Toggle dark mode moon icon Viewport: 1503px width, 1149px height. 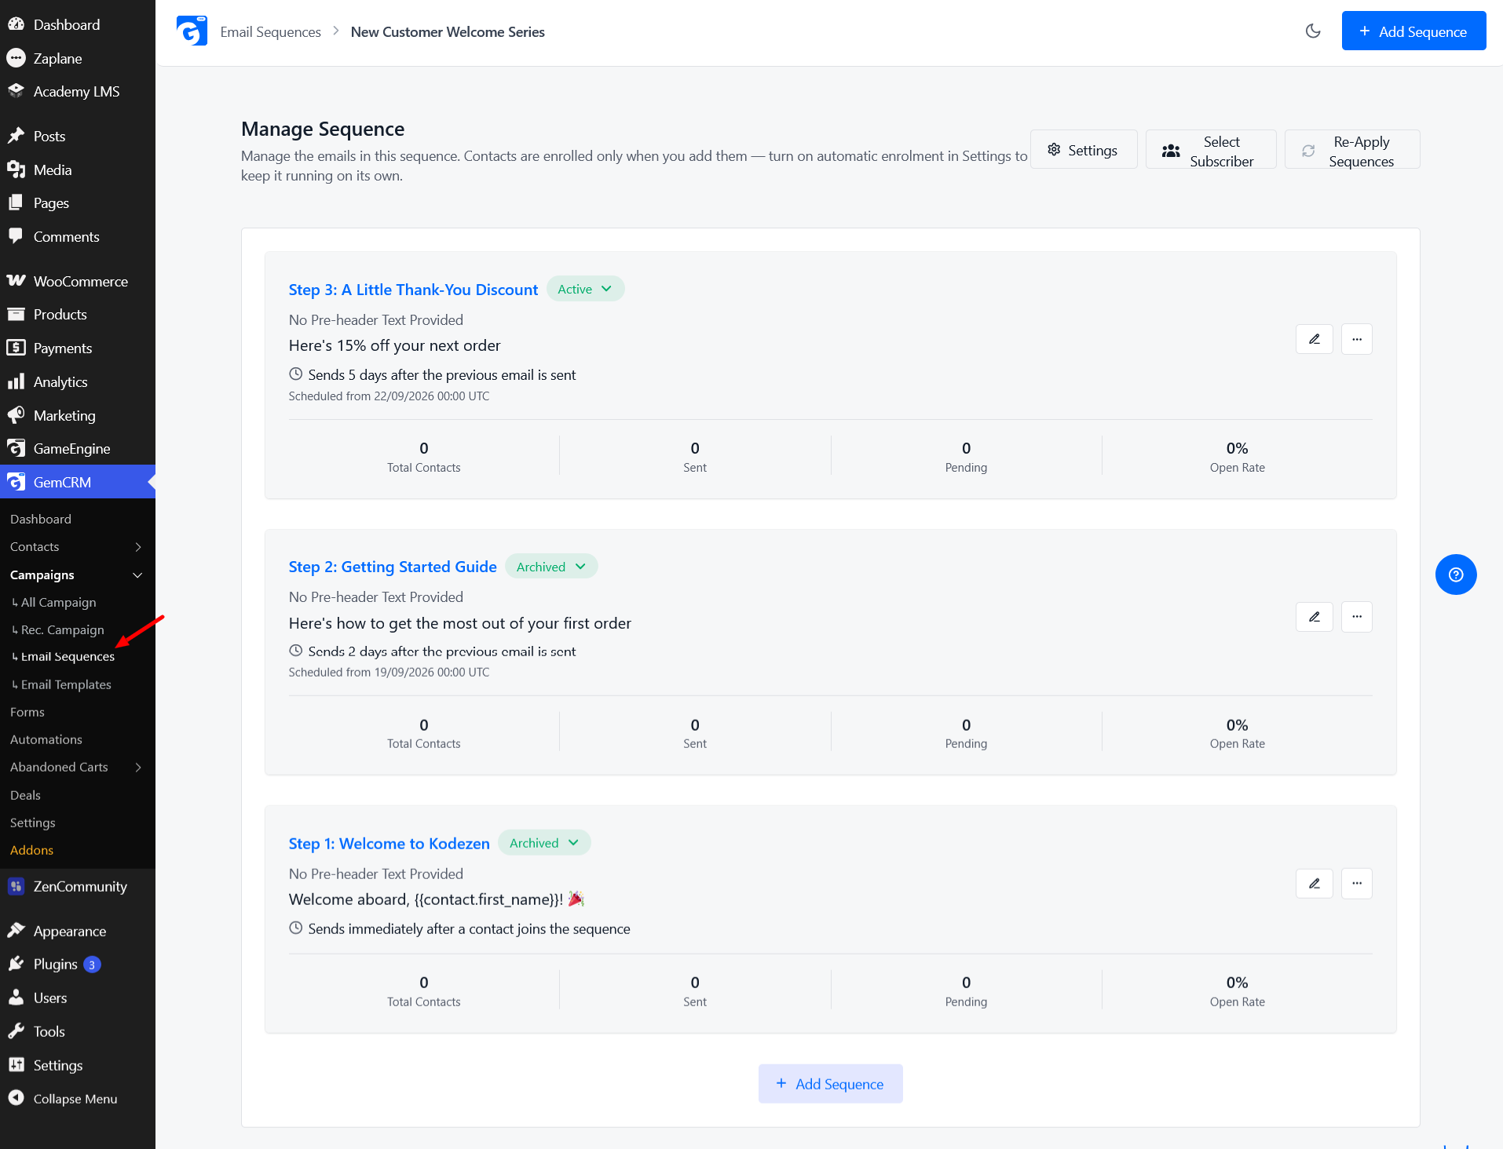[1313, 31]
